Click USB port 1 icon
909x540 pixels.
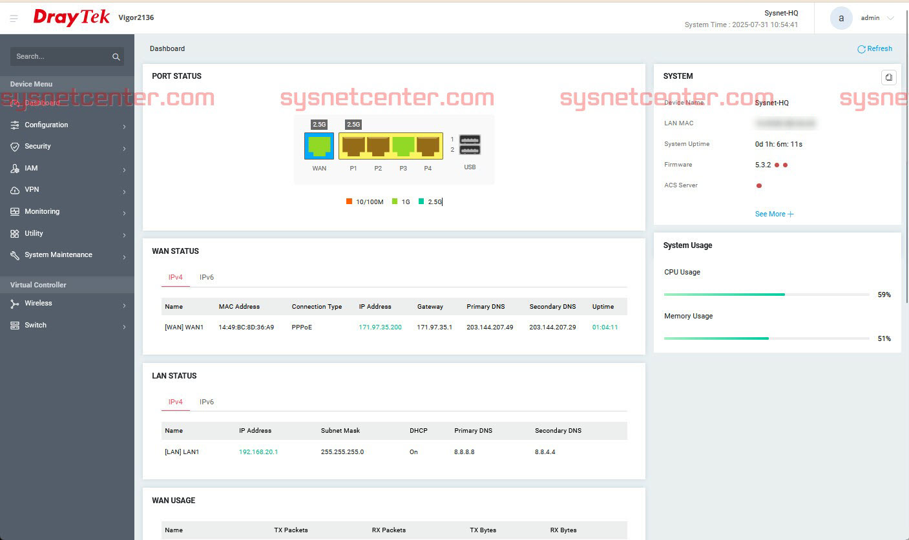pos(470,140)
